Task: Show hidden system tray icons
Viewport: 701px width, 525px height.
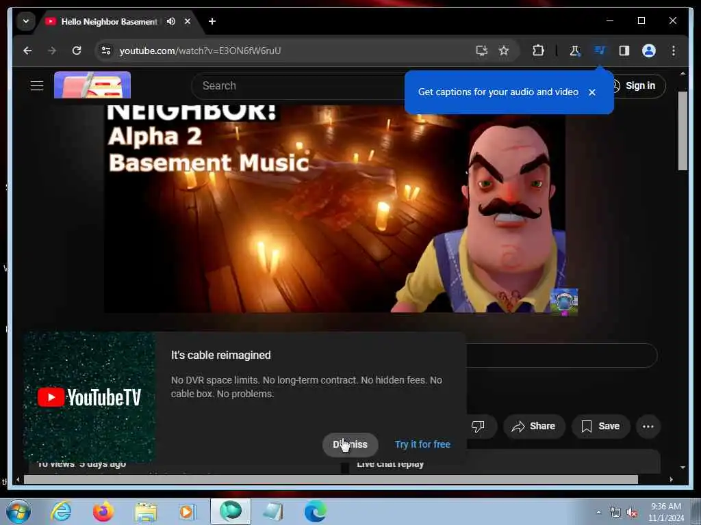Action: tap(598, 513)
